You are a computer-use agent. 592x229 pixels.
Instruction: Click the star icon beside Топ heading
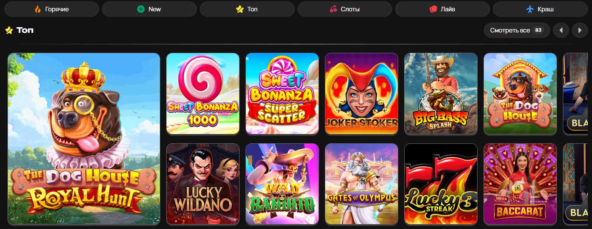tap(9, 30)
